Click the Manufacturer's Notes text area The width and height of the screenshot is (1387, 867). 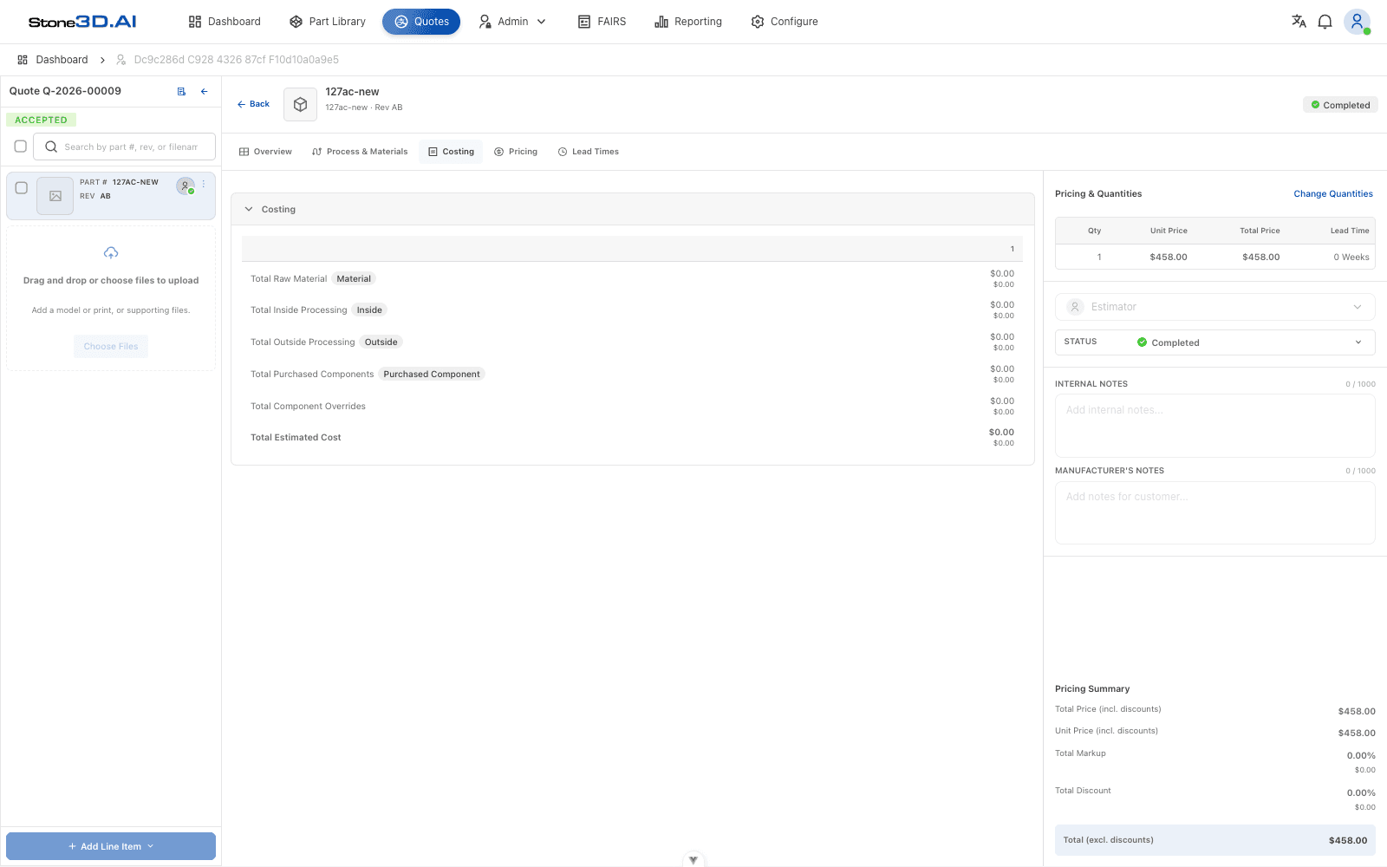[1214, 512]
